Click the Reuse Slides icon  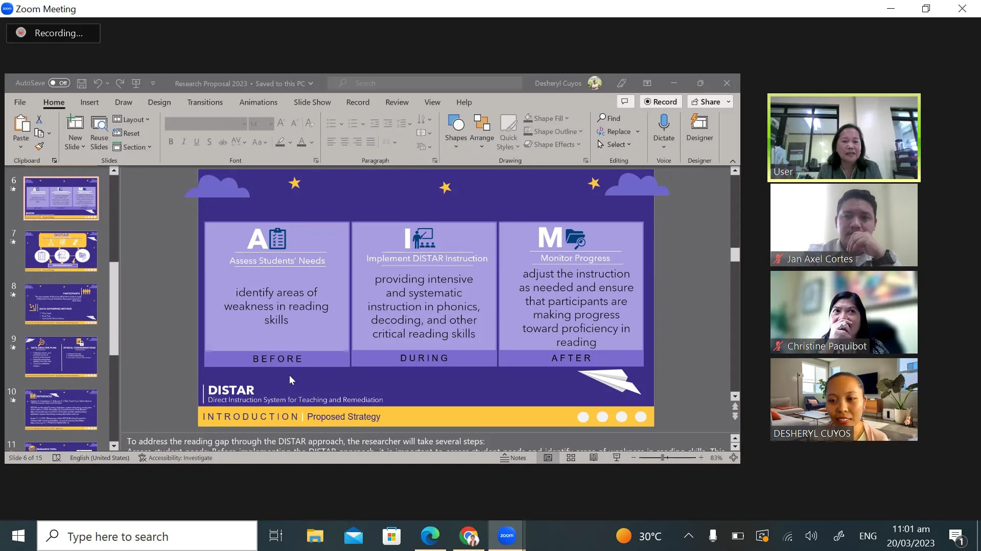99,133
